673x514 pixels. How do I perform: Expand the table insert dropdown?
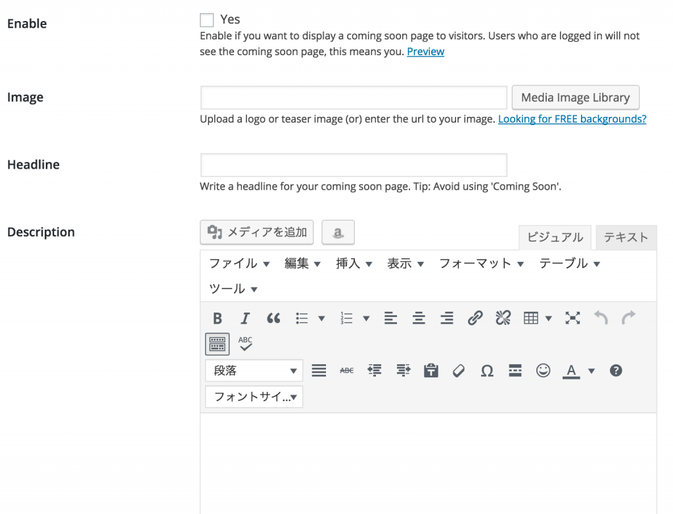549,318
